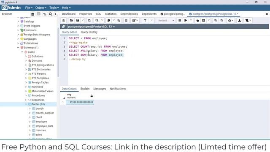
Task: Open the Tools menu
Action: pos(54,8)
